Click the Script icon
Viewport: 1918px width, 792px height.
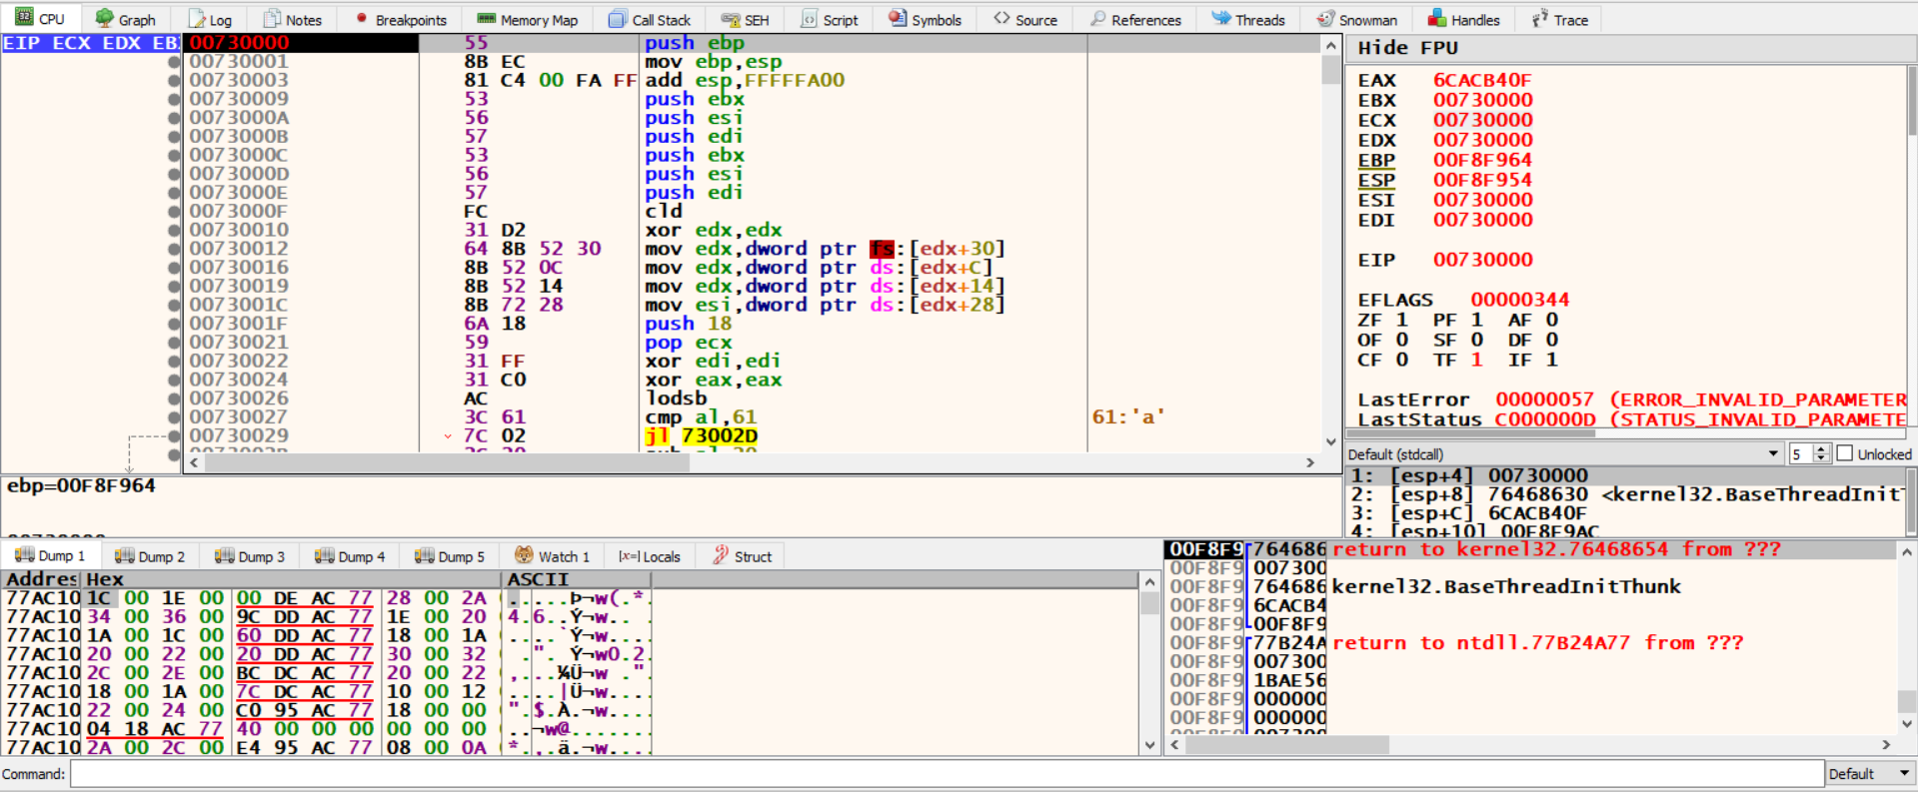click(809, 19)
